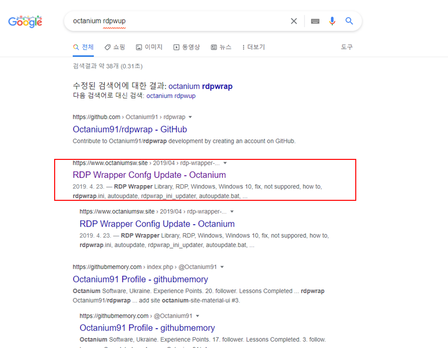This screenshot has width=448, height=348.
Task: Search instead for octanium rdpwup link
Action: pos(171,96)
